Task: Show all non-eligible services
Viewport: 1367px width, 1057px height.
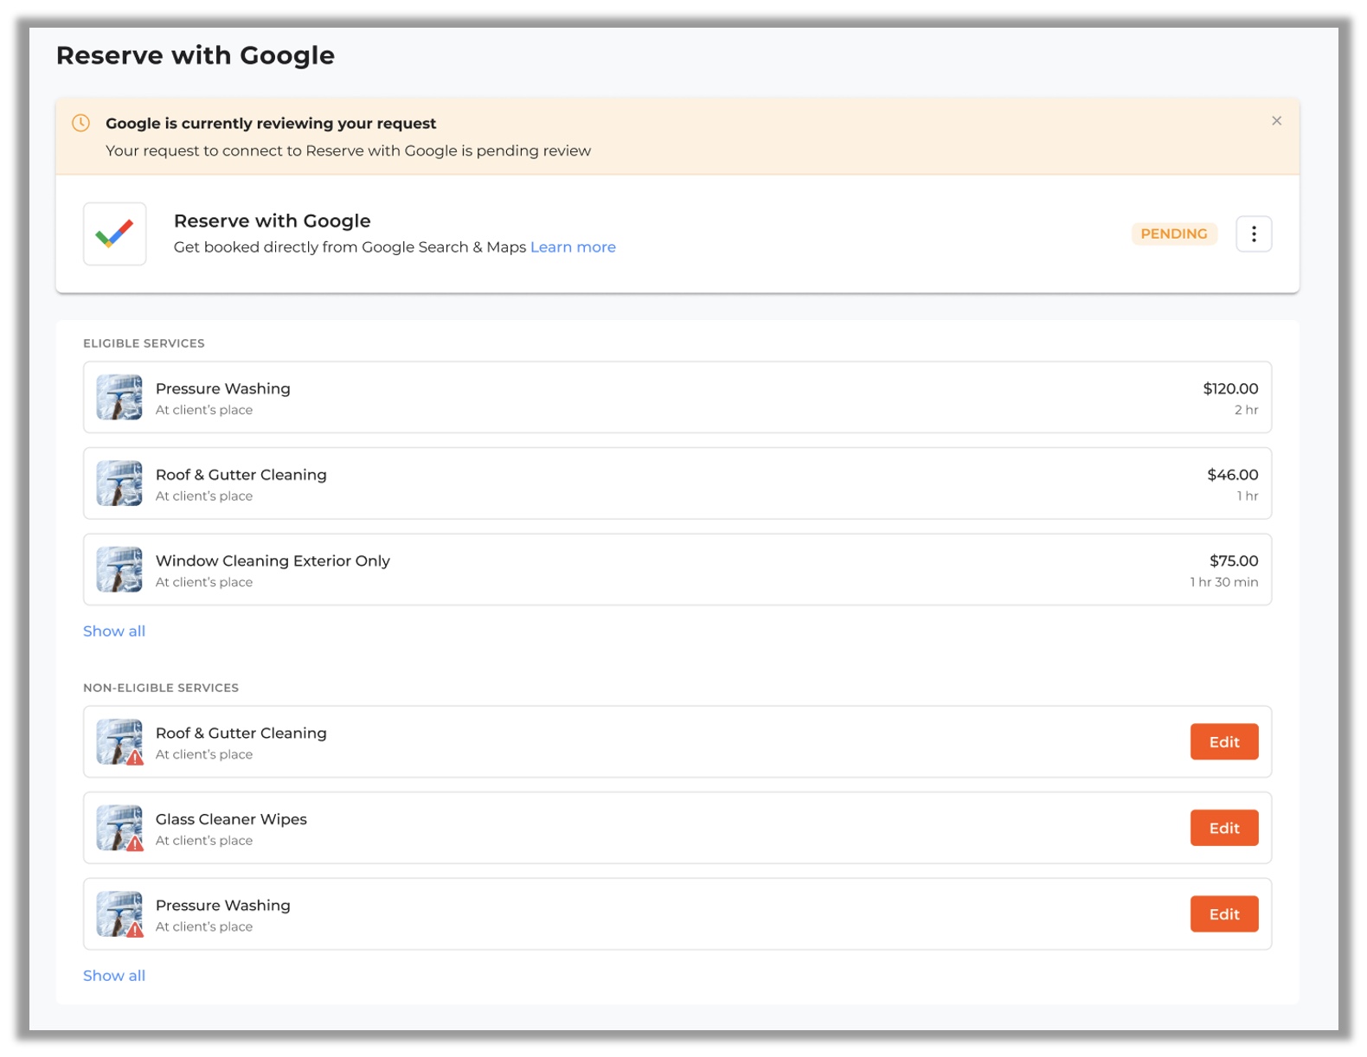Action: 114,976
